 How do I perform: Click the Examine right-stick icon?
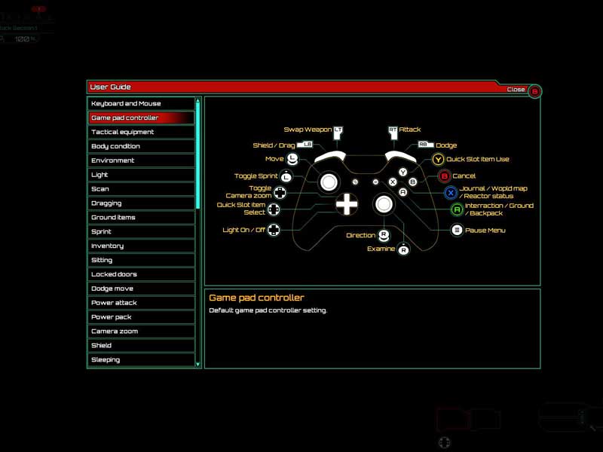click(x=403, y=249)
